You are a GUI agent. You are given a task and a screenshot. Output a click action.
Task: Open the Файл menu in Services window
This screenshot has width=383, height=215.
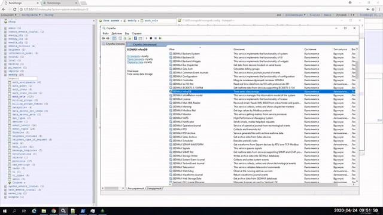coord(105,33)
